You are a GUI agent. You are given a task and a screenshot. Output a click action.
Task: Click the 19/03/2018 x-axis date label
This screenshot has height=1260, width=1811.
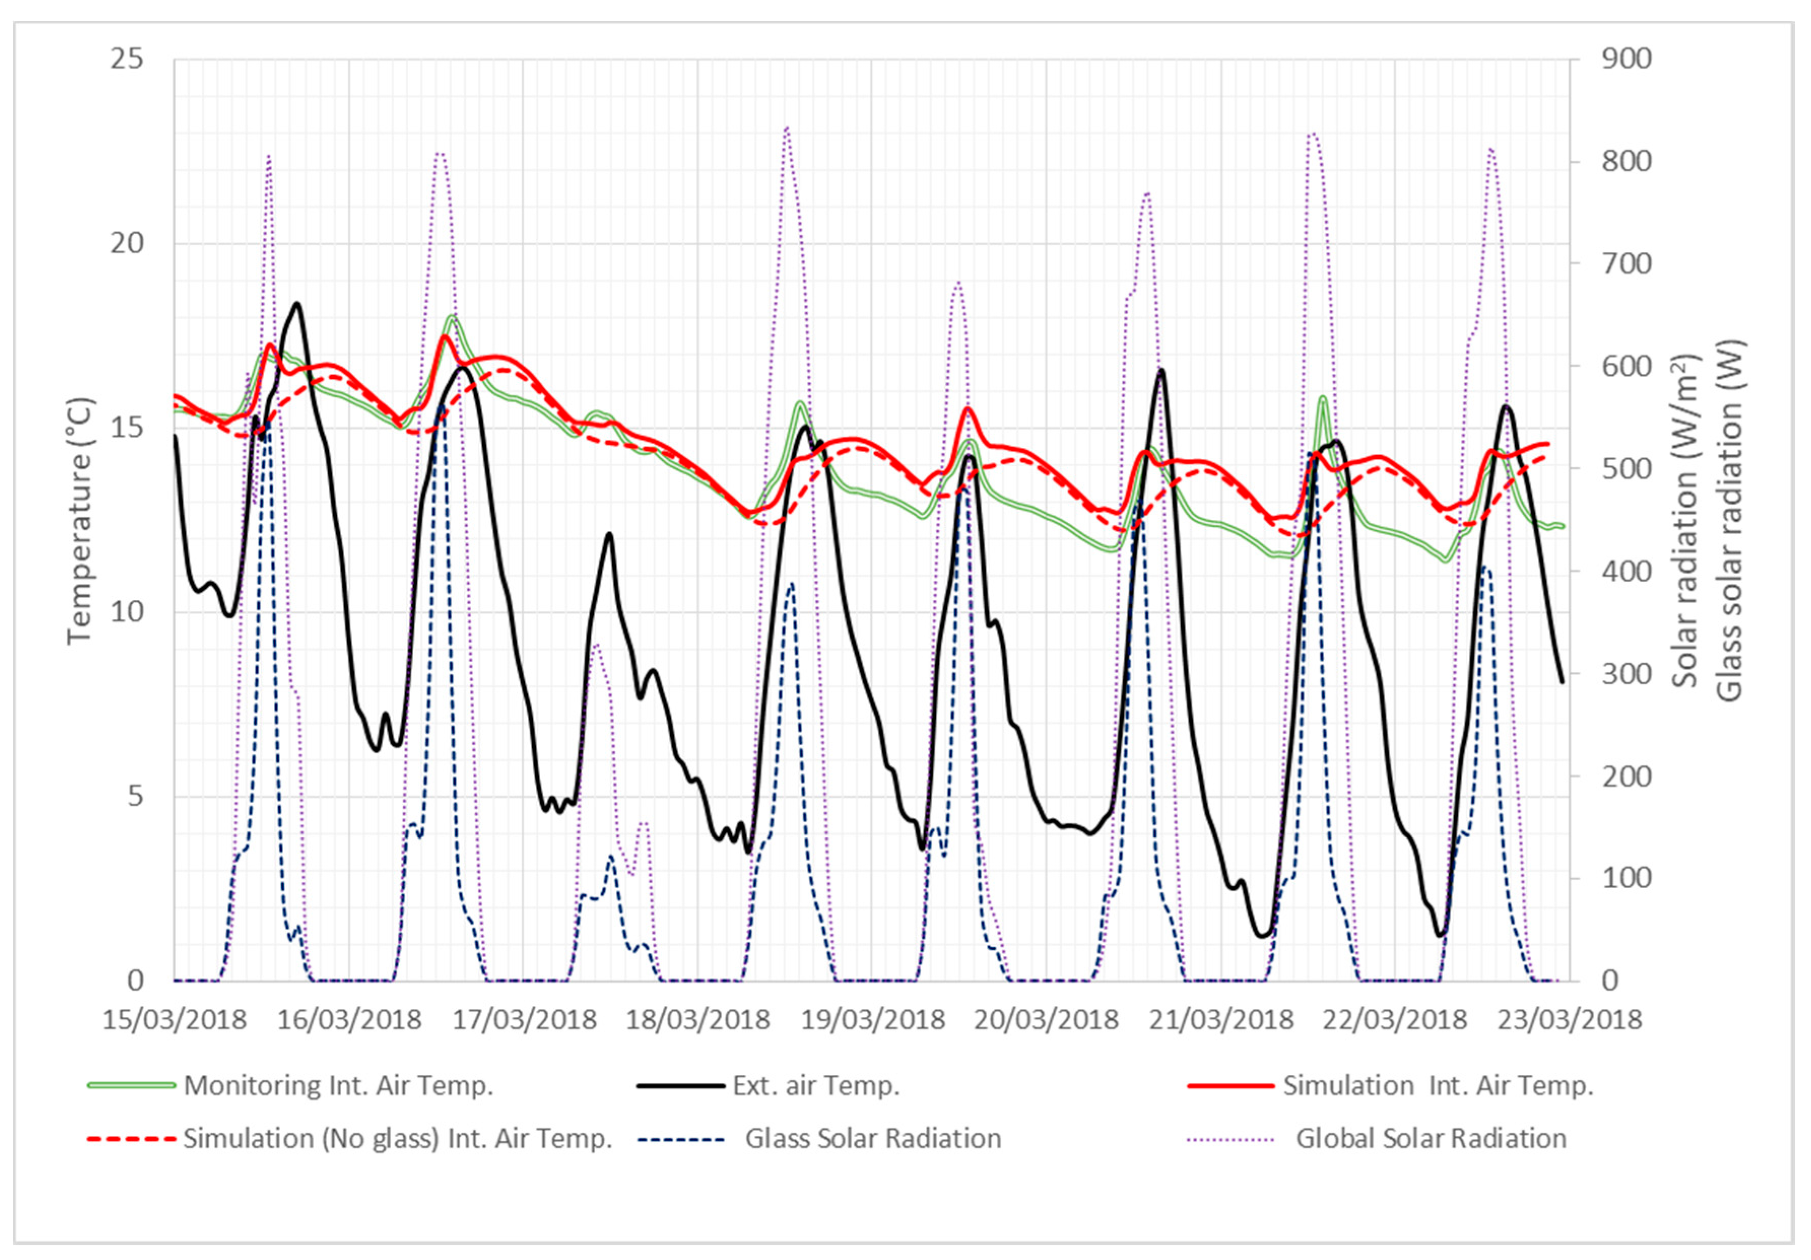pyautogui.click(x=873, y=1020)
